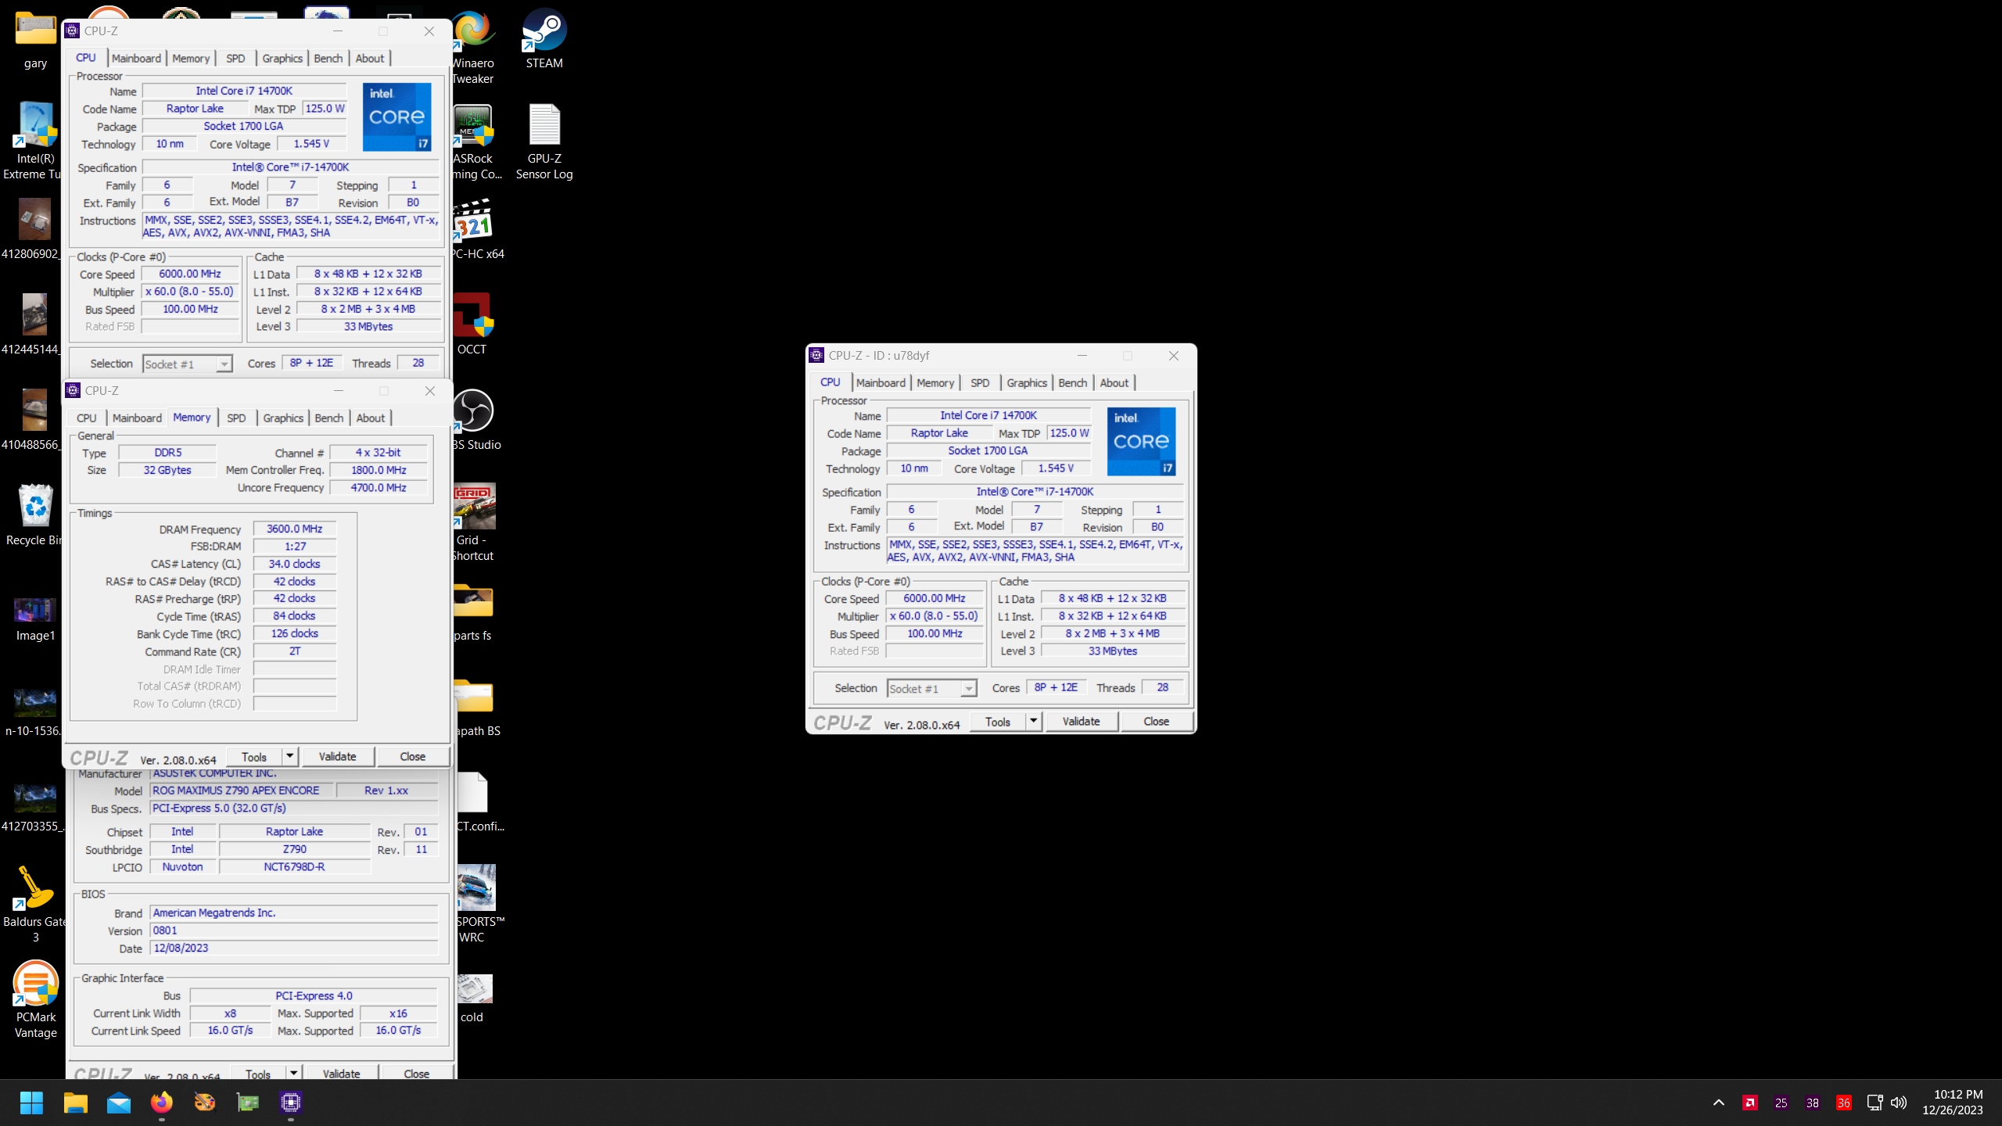Expand Tools dropdown arrow in Memory CPU-Z window
This screenshot has height=1126, width=2002.
(289, 756)
